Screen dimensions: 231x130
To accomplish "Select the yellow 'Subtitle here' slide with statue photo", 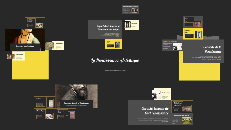I will point(193,34).
